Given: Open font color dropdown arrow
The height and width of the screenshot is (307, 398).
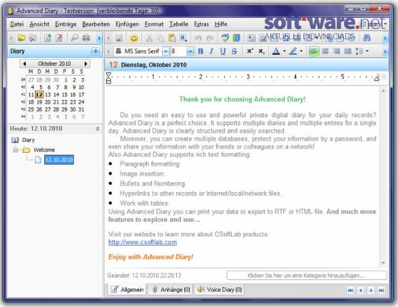Looking at the screenshot, I should (284, 51).
